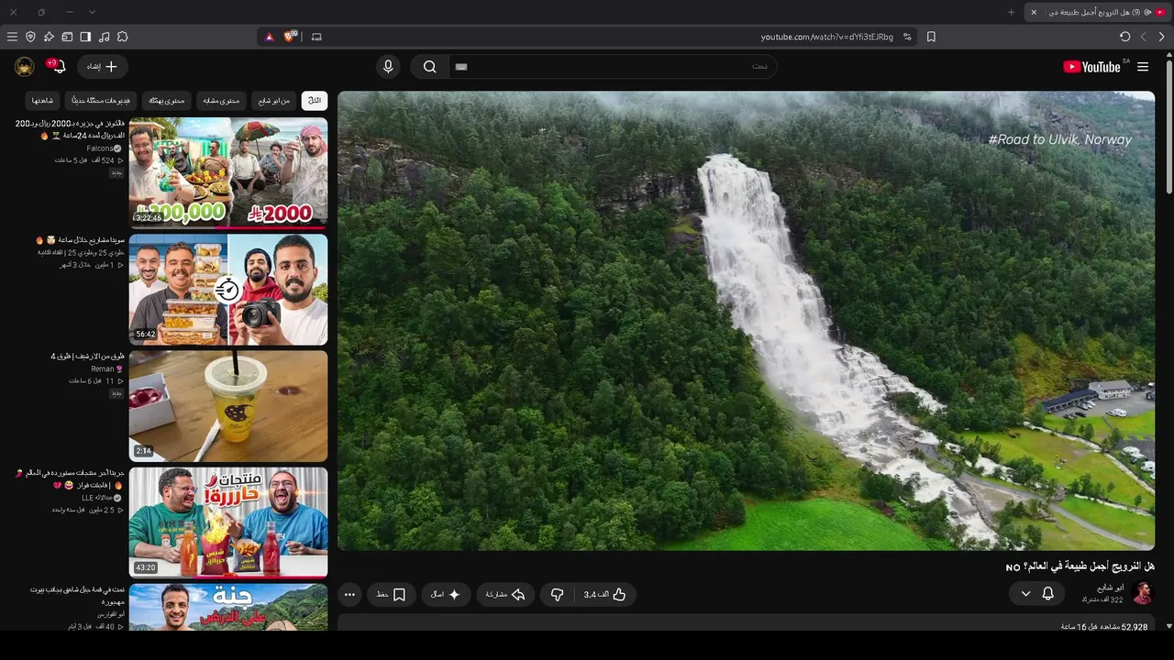
Task: Click the اسأل ask button
Action: (x=446, y=595)
